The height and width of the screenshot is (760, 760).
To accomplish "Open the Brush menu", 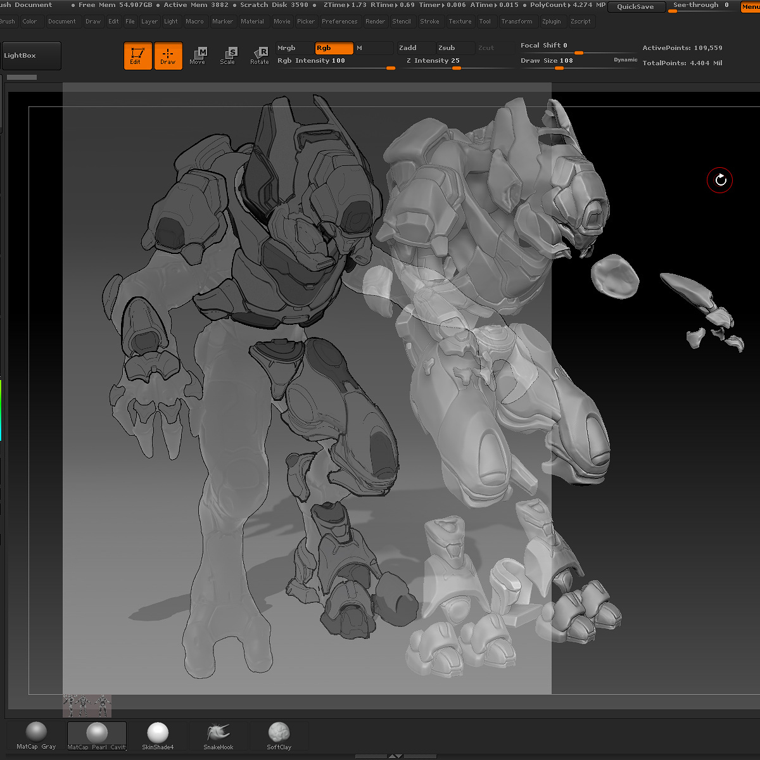I will click(x=8, y=22).
